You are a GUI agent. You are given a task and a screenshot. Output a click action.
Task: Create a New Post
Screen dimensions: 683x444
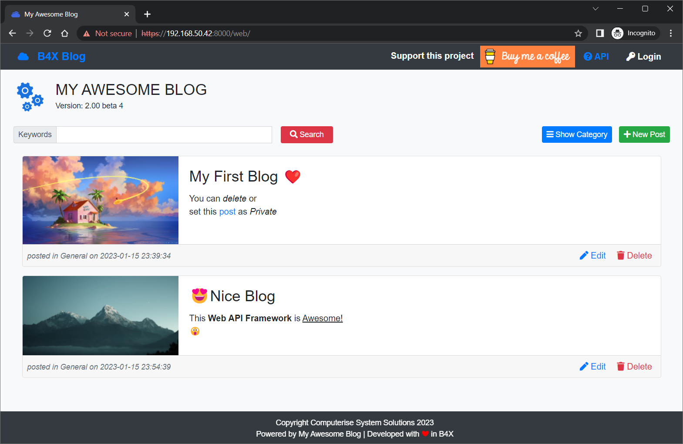coord(644,135)
